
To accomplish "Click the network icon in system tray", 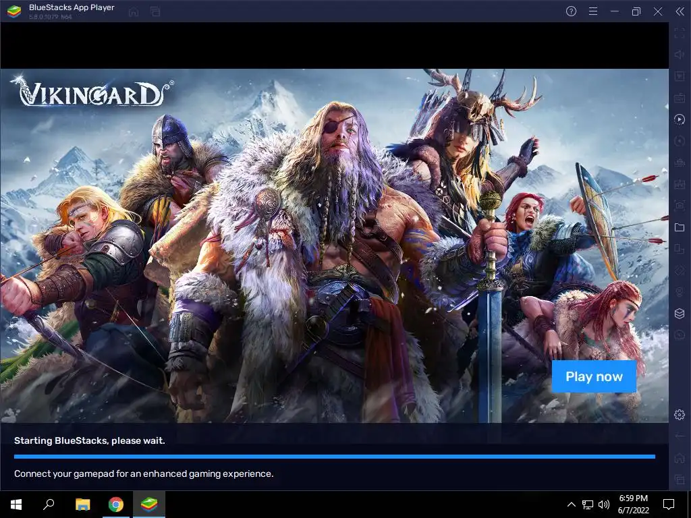I will (x=588, y=505).
